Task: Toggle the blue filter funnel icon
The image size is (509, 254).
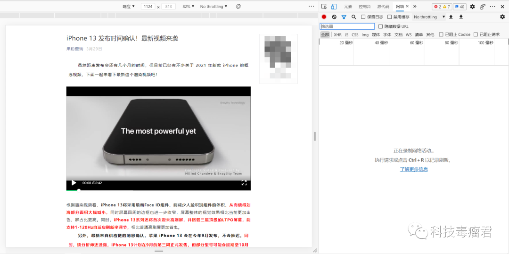Action: 344,17
